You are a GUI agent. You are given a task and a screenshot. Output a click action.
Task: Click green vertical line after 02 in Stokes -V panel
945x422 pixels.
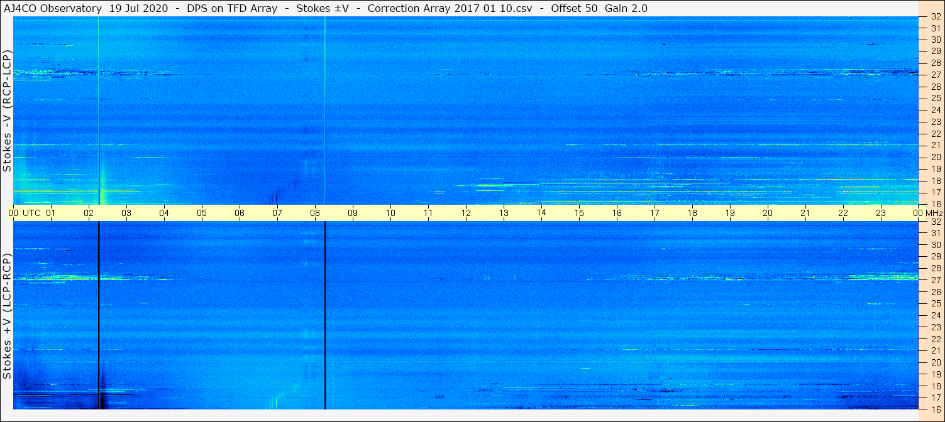[x=99, y=111]
